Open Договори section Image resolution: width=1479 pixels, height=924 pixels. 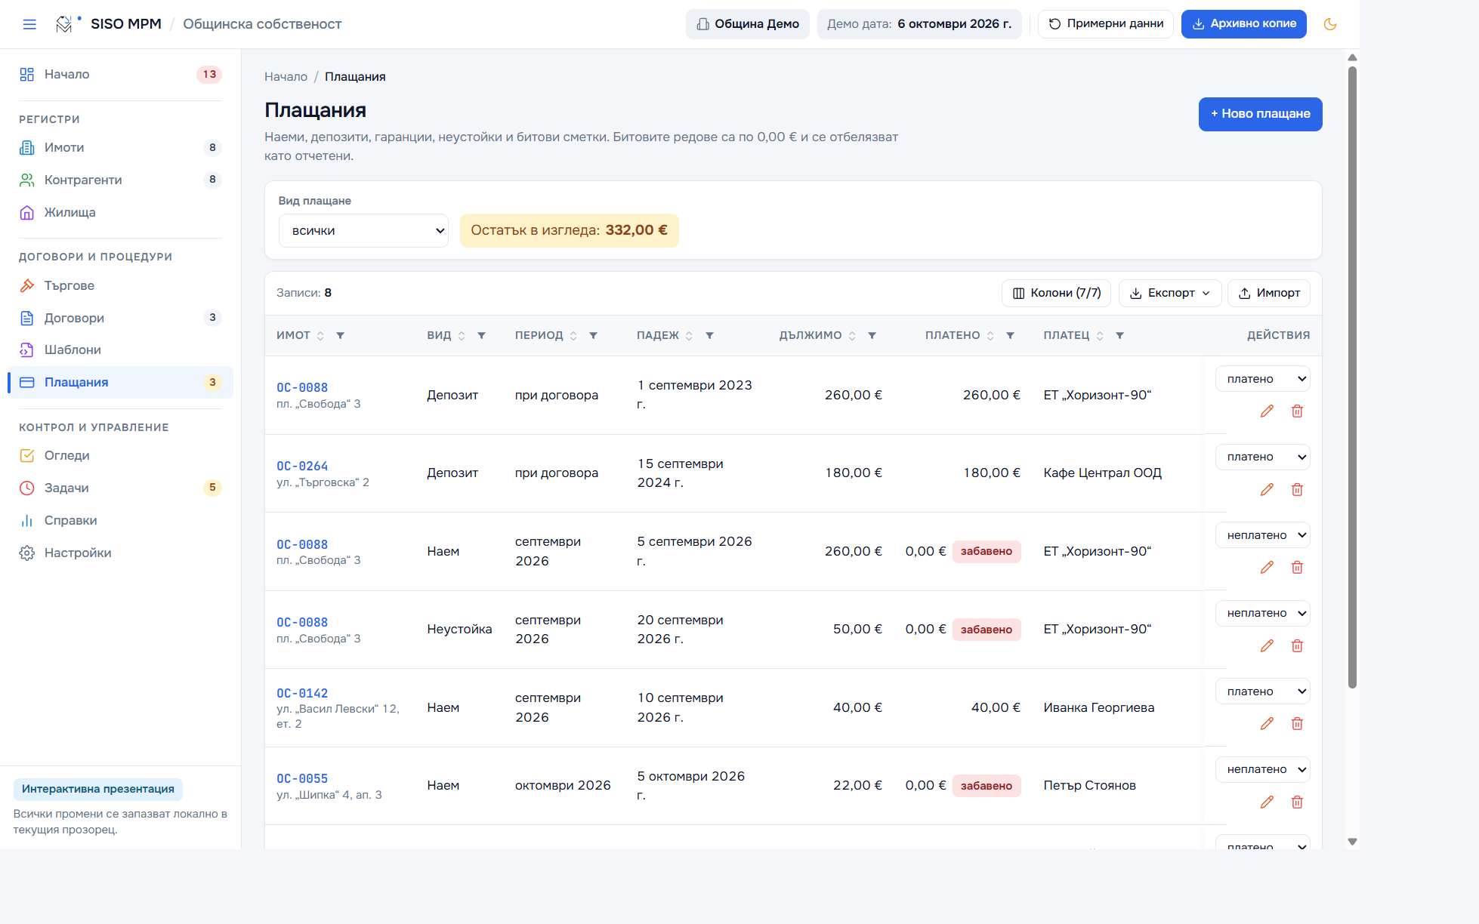coord(120,318)
